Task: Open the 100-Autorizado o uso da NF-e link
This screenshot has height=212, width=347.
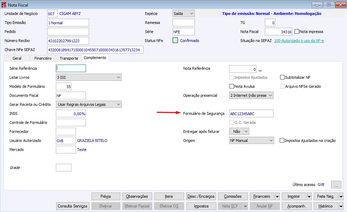Action: click(x=299, y=41)
